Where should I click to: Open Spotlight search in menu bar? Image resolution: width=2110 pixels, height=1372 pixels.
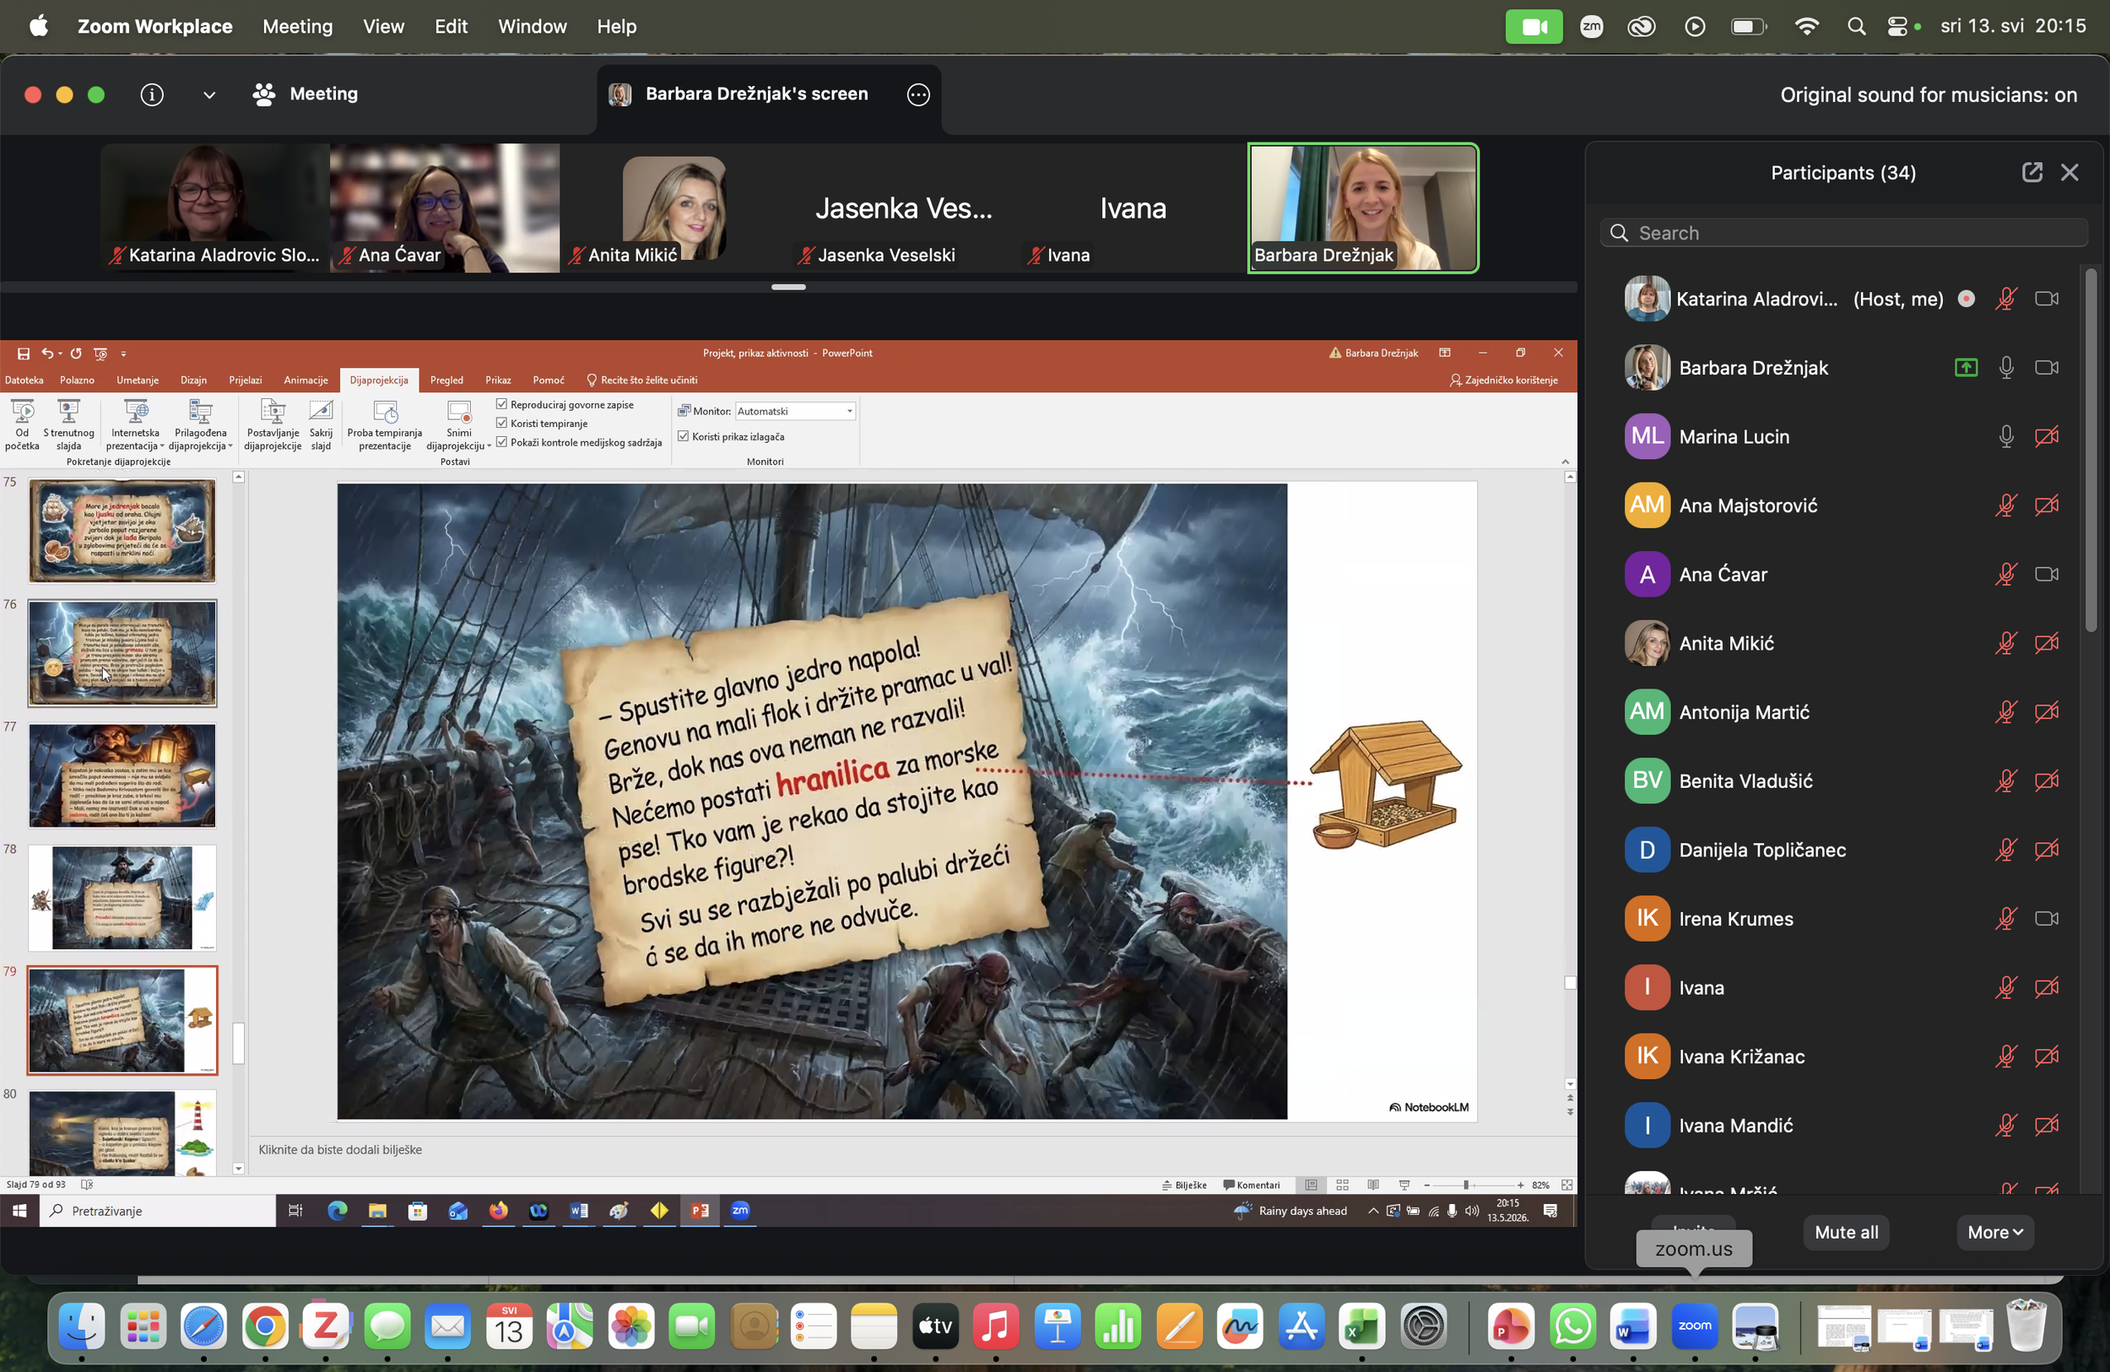[1857, 27]
